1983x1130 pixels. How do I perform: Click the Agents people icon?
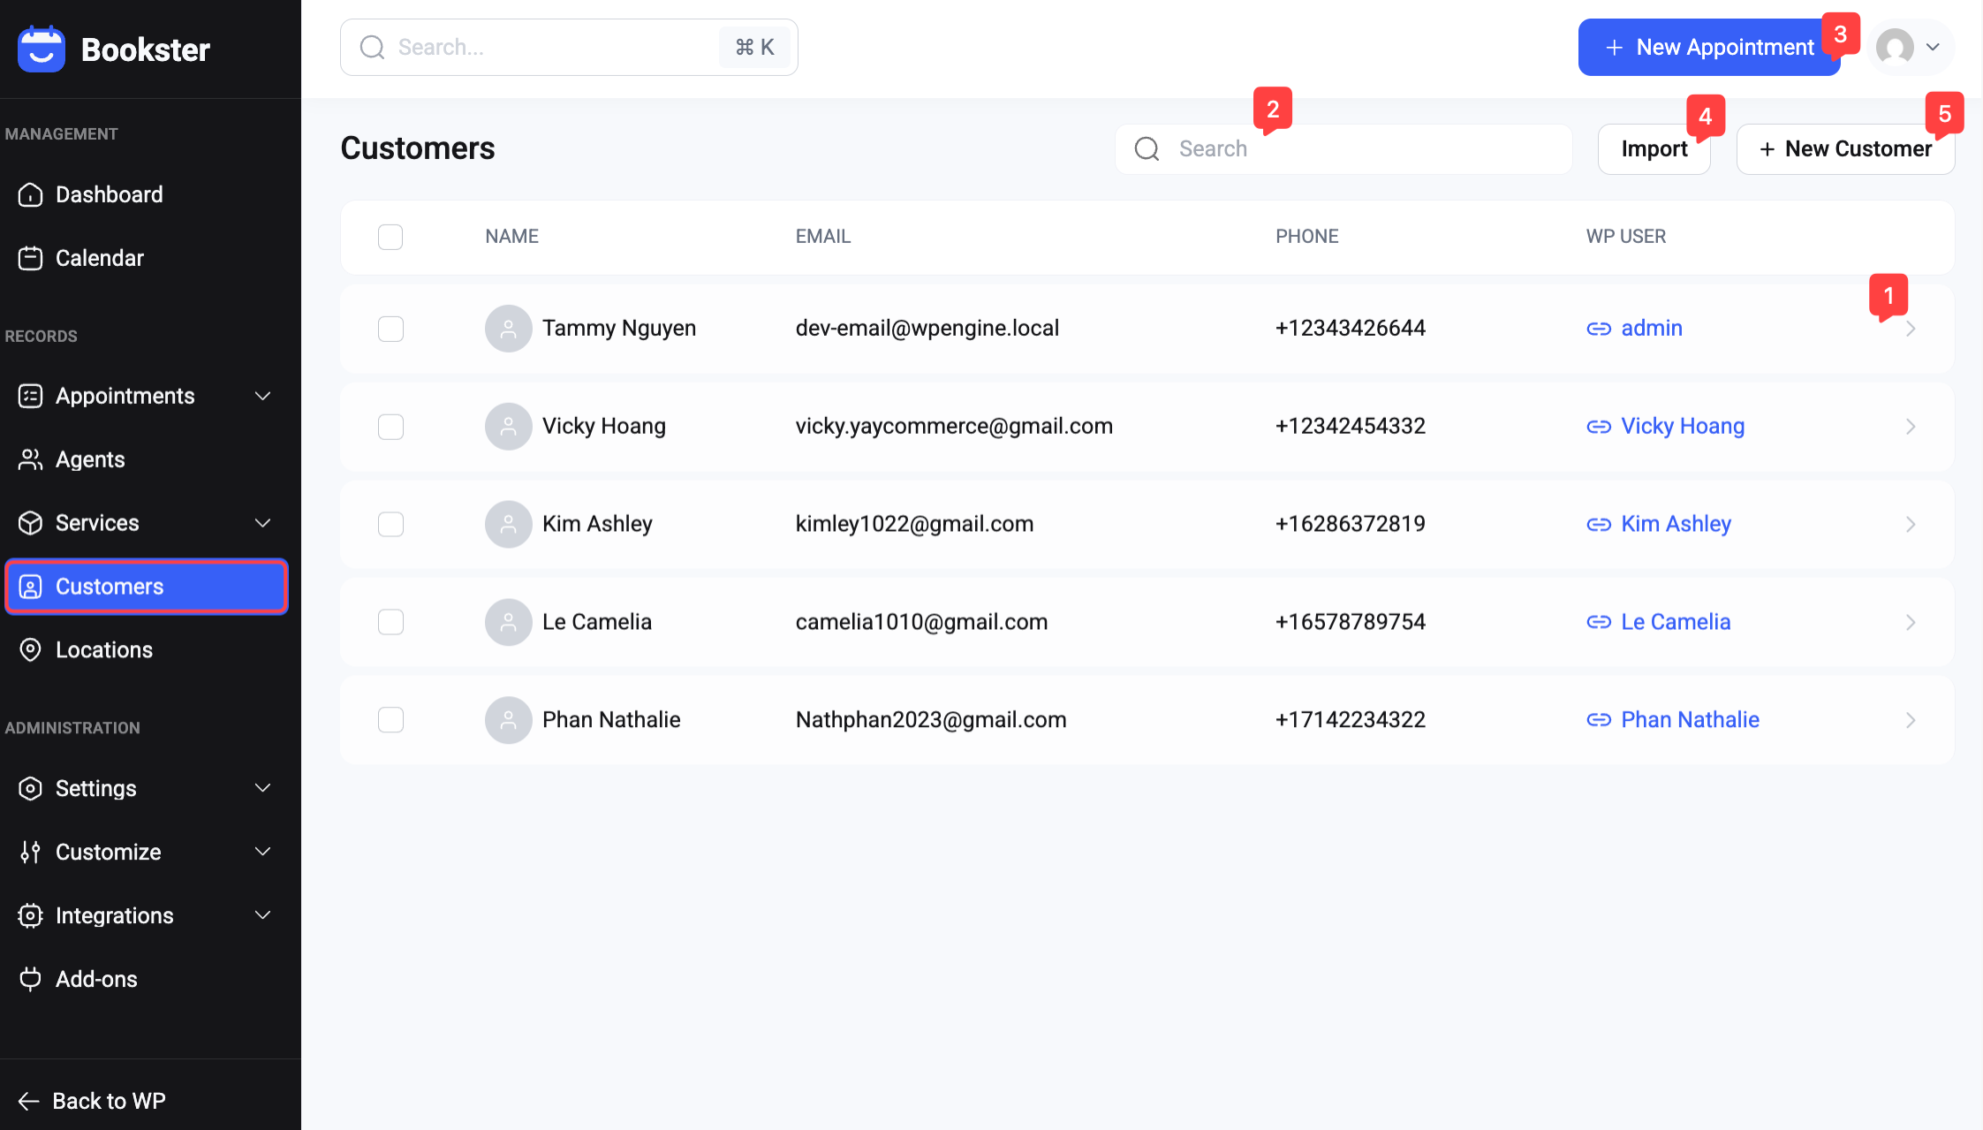(x=30, y=459)
